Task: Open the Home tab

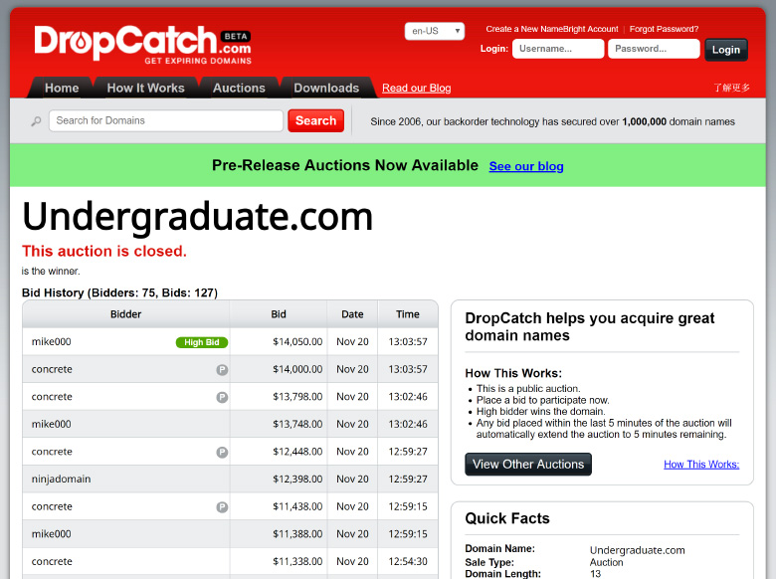Action: (62, 88)
